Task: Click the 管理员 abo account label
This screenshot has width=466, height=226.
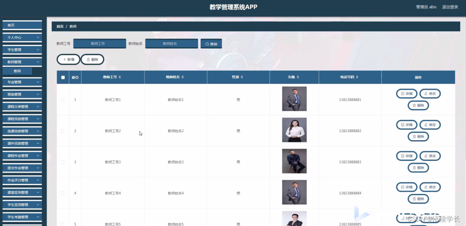Action: [426, 7]
